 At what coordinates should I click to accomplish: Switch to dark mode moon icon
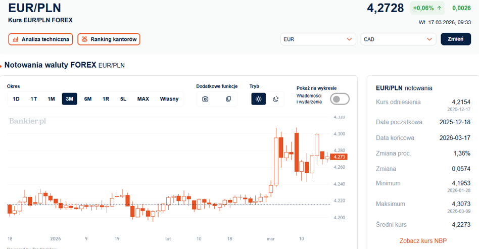pos(275,99)
